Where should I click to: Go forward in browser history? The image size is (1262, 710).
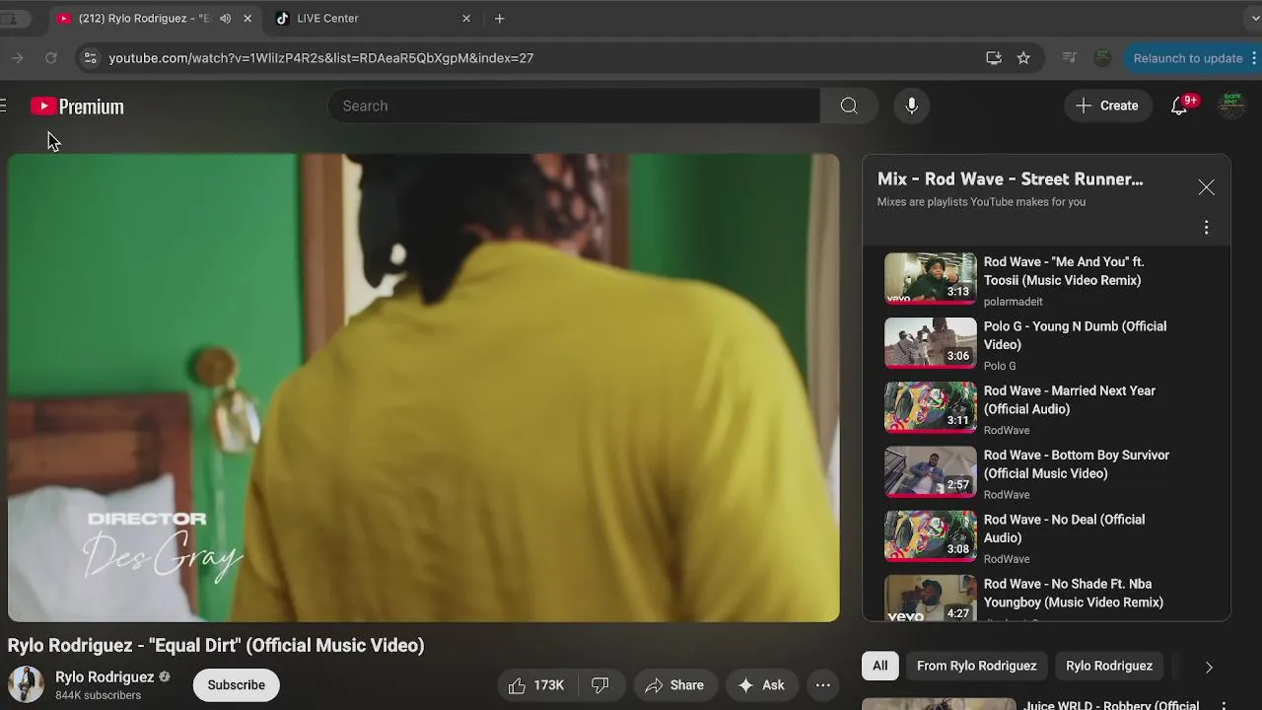17,58
